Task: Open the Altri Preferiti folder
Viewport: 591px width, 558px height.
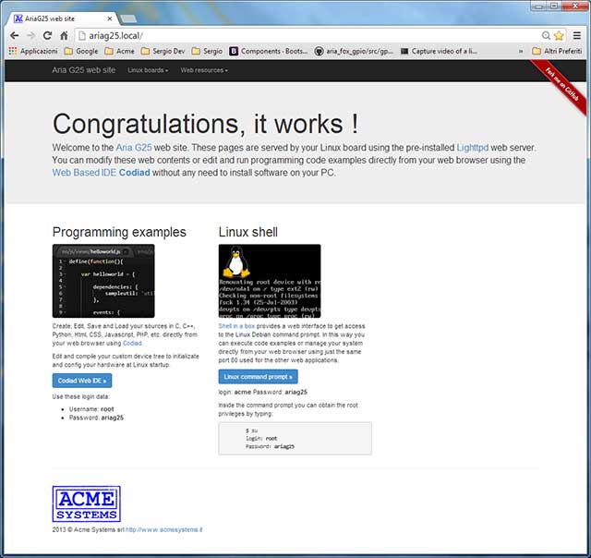Action: click(x=557, y=51)
